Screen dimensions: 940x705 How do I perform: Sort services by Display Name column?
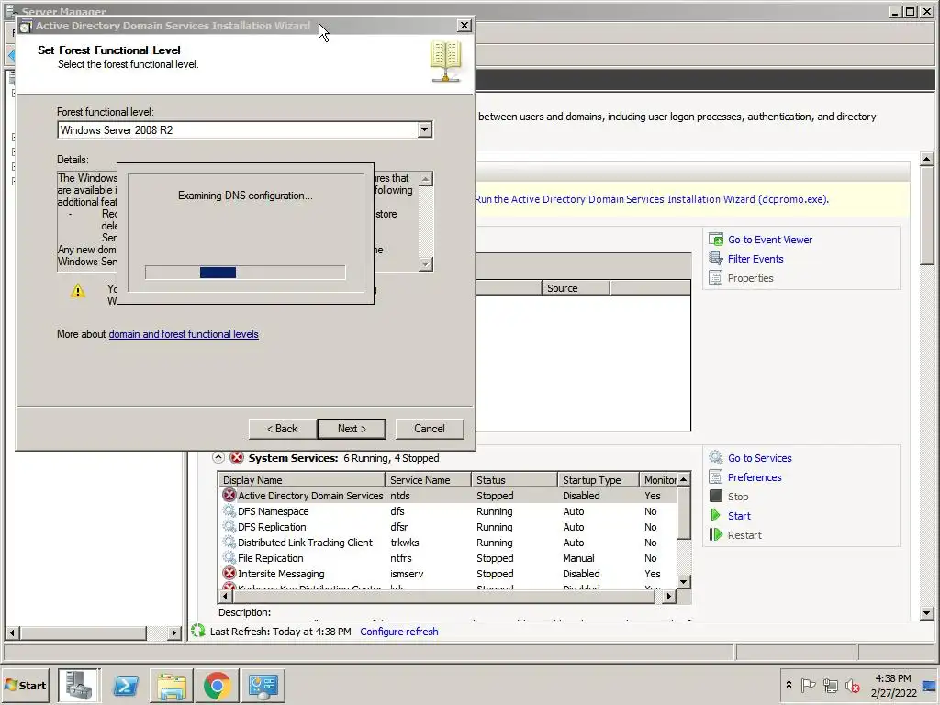301,479
